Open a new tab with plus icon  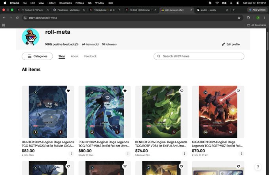[x=234, y=10]
